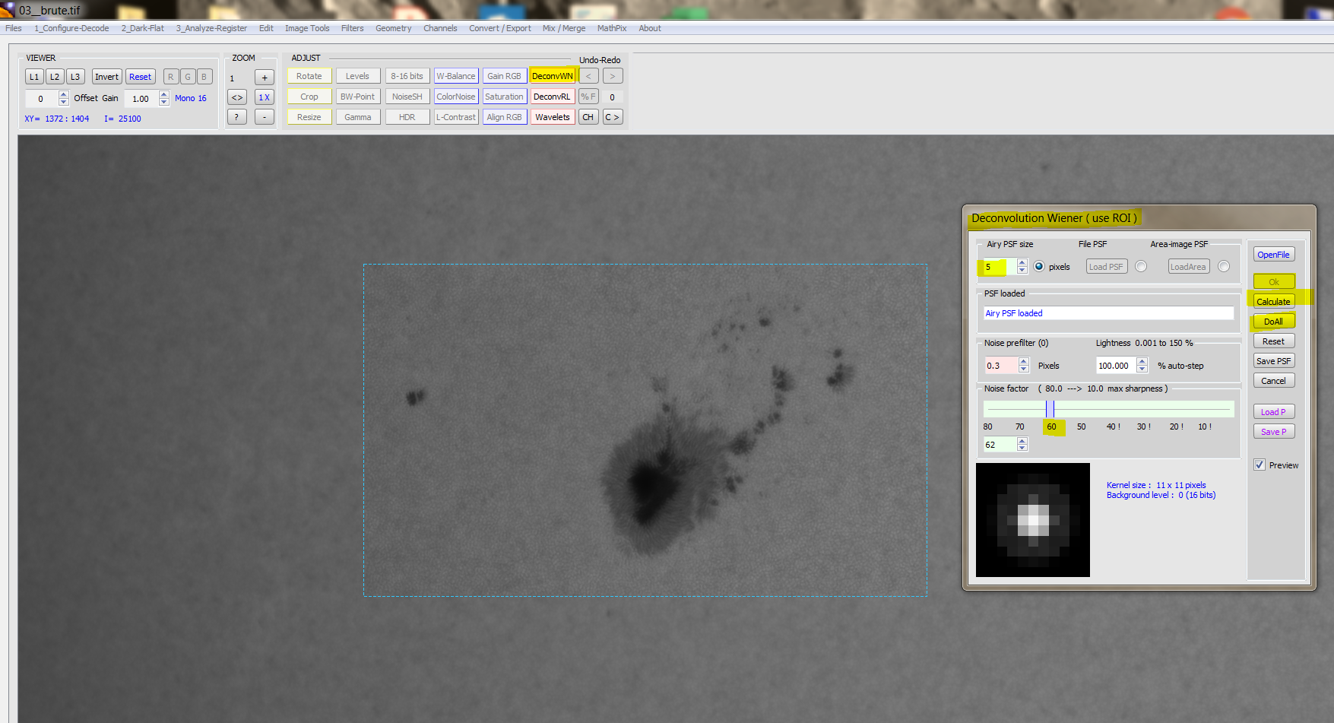Click the Airy PSF size input field
Viewport: 1334px width, 723px height.
click(x=998, y=266)
